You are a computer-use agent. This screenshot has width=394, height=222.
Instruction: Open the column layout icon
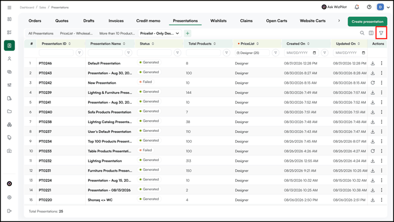pos(371,33)
